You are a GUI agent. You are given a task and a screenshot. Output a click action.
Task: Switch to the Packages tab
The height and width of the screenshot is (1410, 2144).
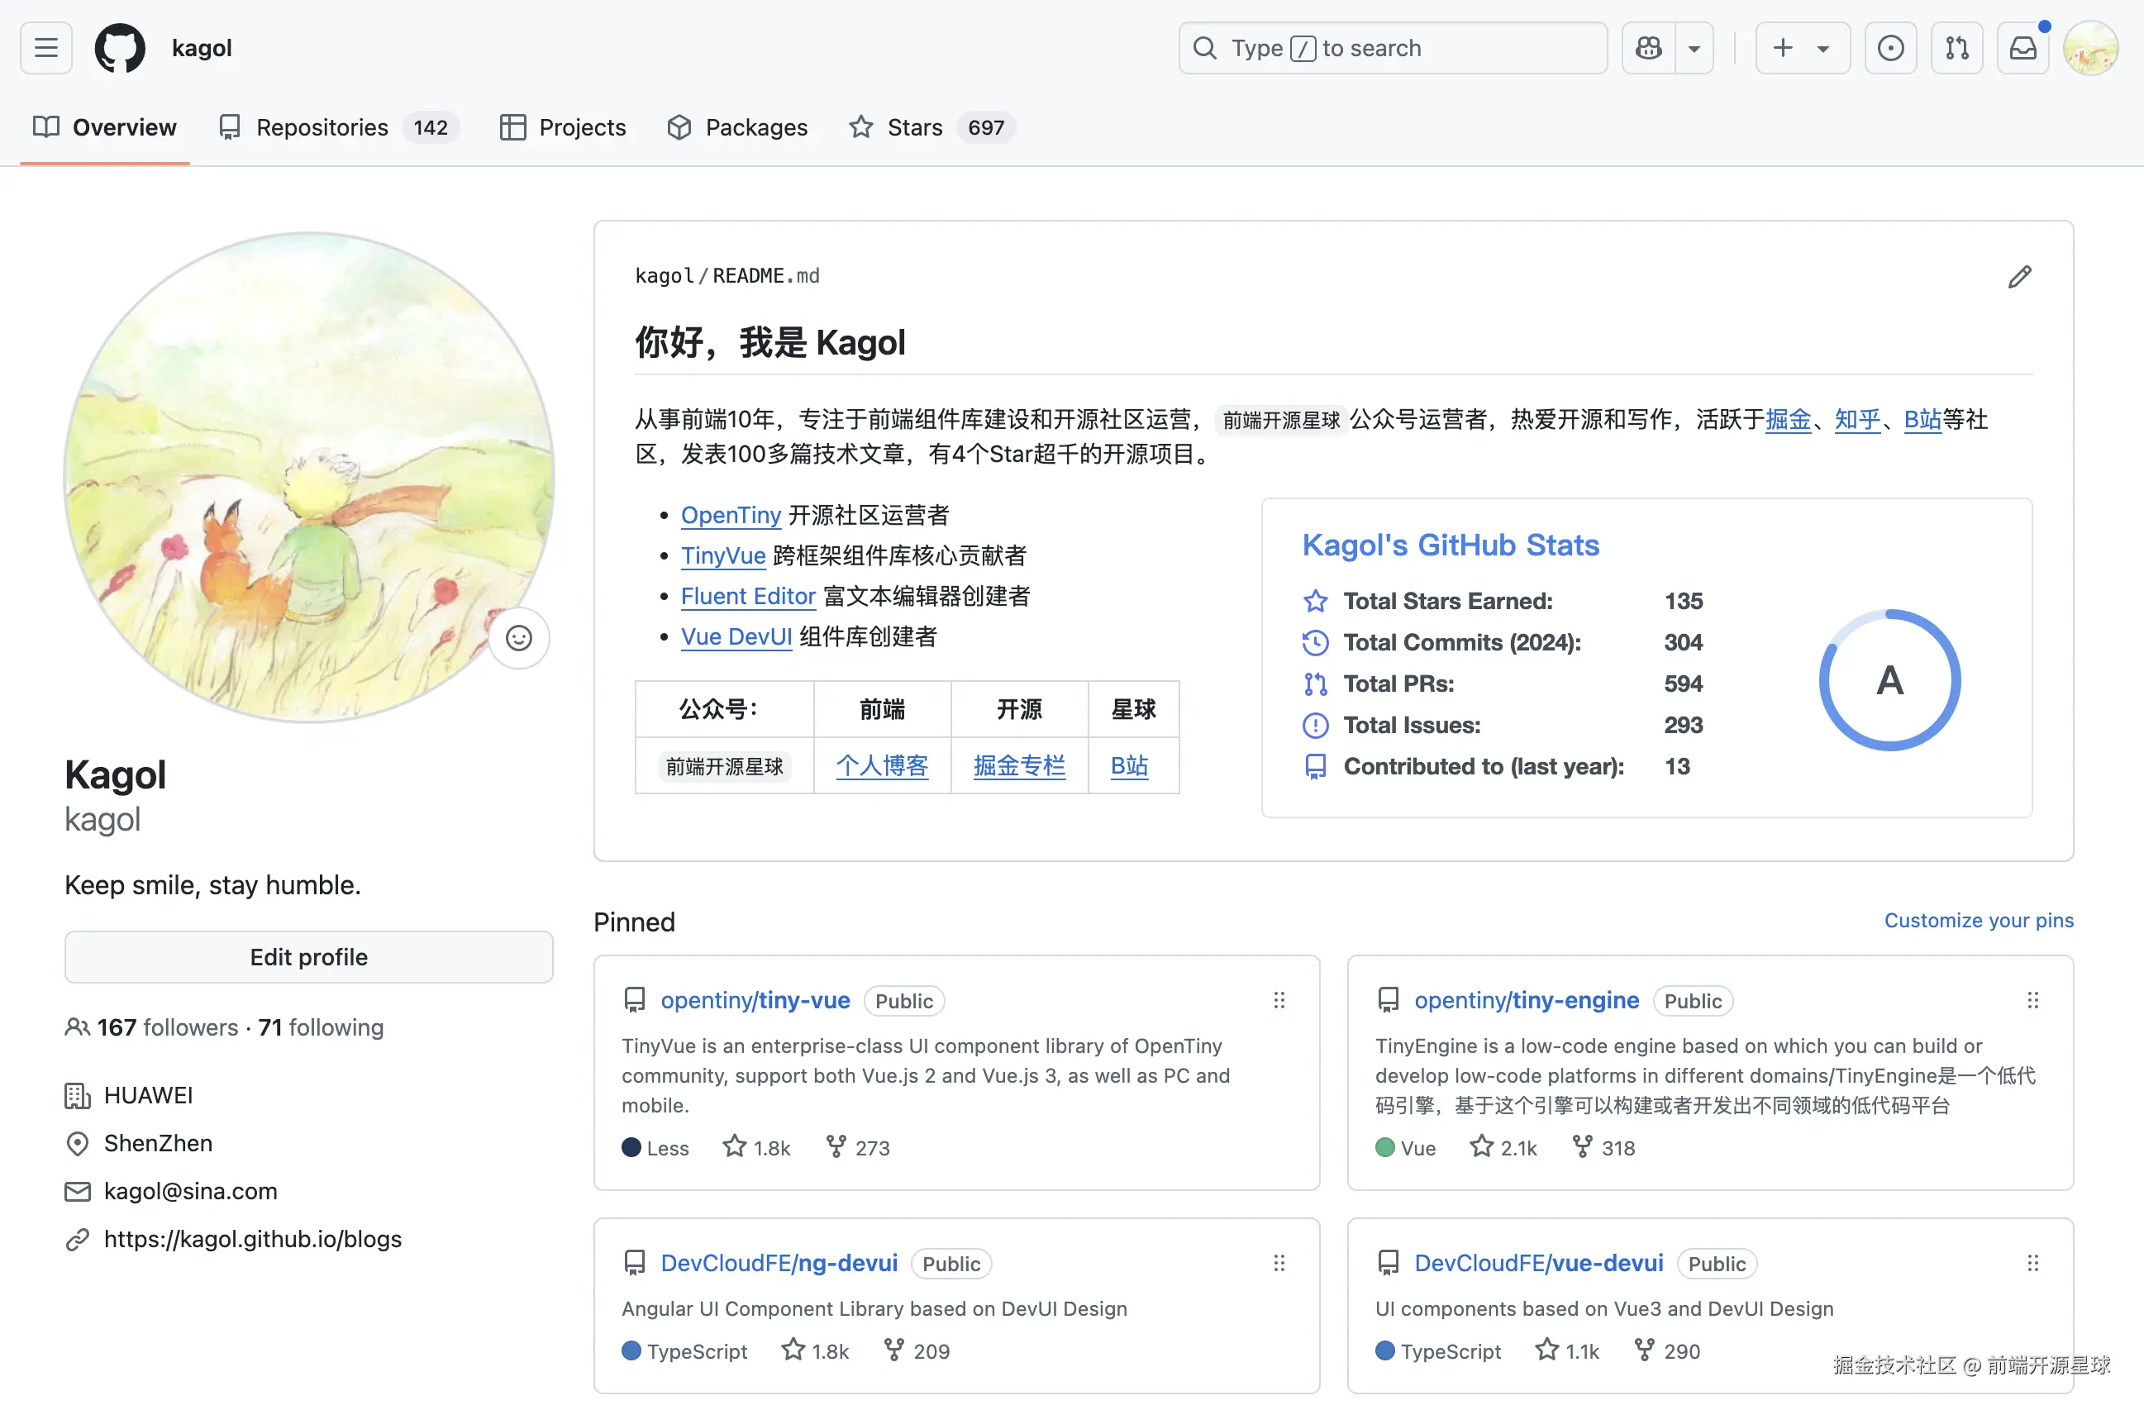(x=755, y=127)
